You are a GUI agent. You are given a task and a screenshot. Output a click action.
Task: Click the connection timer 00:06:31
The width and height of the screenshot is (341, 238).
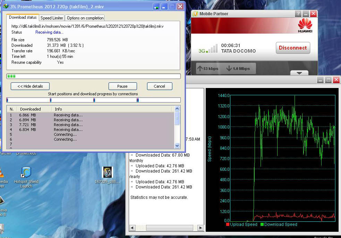pyautogui.click(x=231, y=45)
